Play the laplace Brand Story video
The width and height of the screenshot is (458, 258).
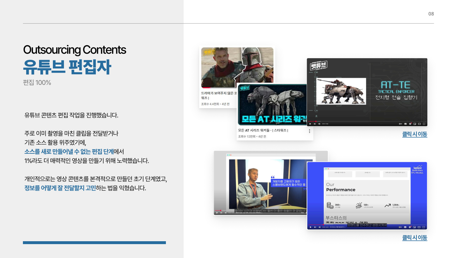click(310, 227)
